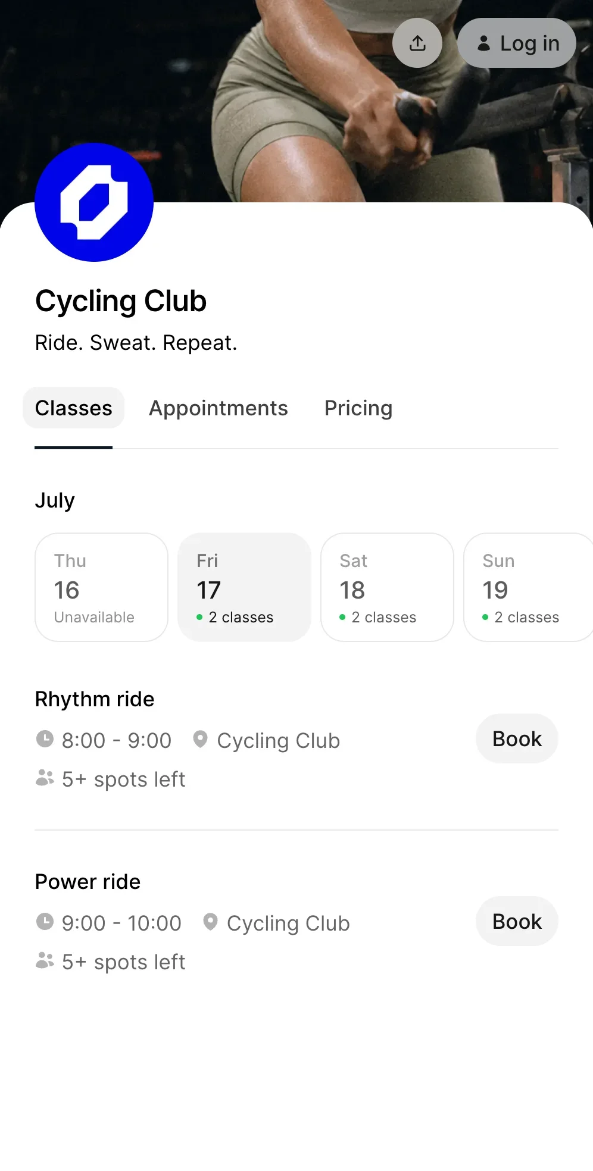Click the clock icon for Power ride

point(45,922)
